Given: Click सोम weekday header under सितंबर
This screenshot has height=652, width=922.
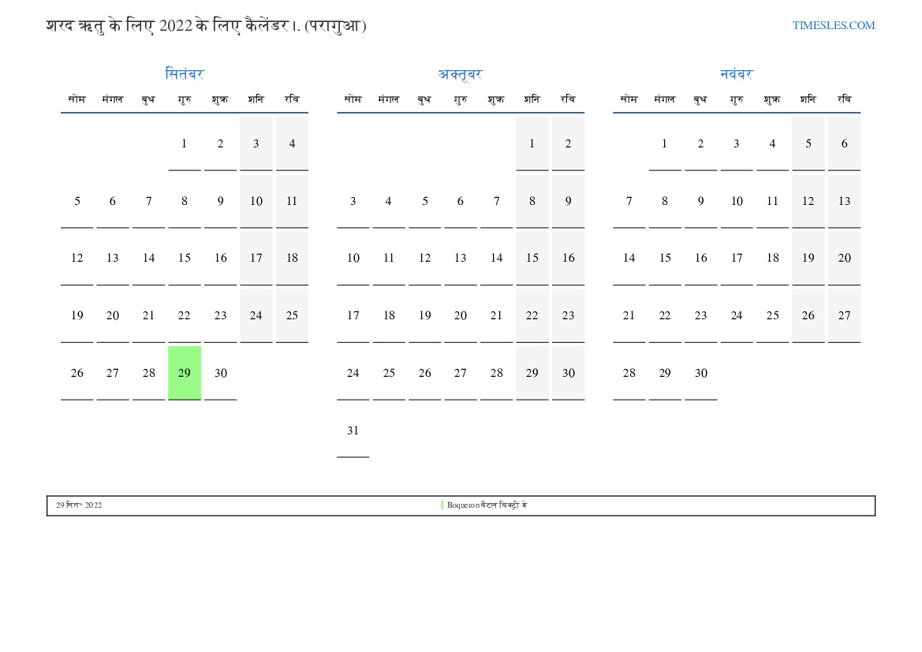Looking at the screenshot, I should [x=77, y=99].
